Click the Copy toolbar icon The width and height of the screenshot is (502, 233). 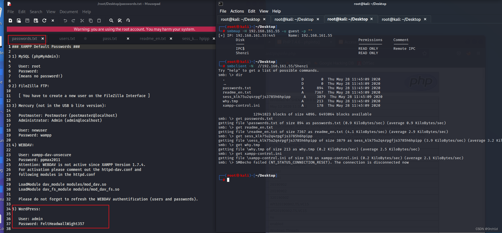point(91,21)
